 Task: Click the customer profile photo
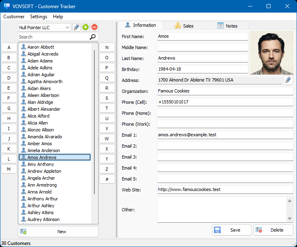coord(271,53)
